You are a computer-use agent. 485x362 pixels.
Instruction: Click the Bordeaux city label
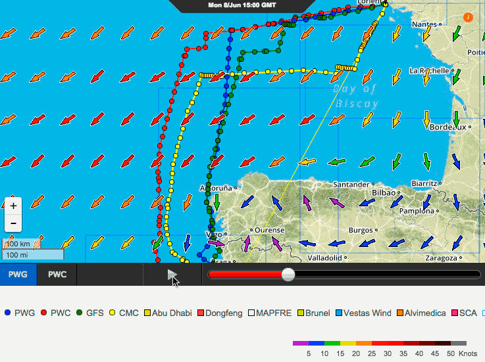tap(447, 127)
